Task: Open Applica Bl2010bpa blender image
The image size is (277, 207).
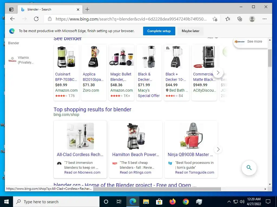Action: [x=94, y=57]
